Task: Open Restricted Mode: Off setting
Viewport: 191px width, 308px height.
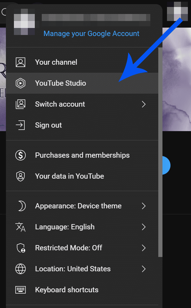Action: point(82,248)
